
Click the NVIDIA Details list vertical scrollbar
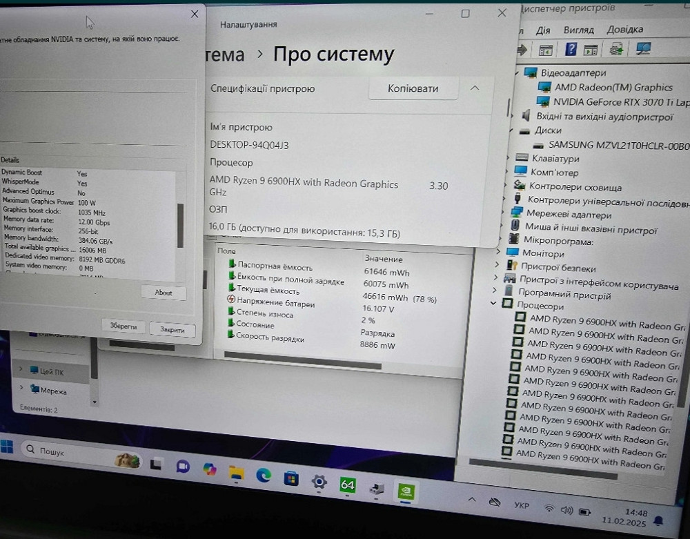[x=181, y=224]
